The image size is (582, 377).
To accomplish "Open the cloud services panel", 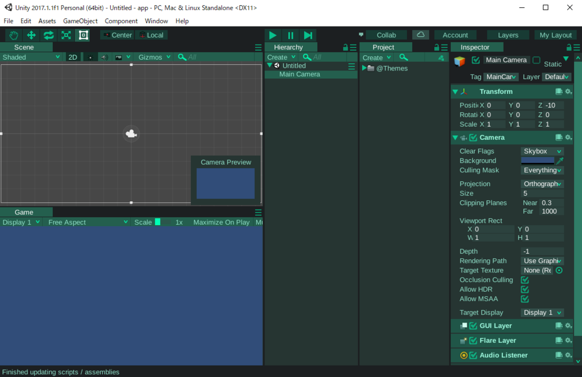I will pyautogui.click(x=421, y=35).
